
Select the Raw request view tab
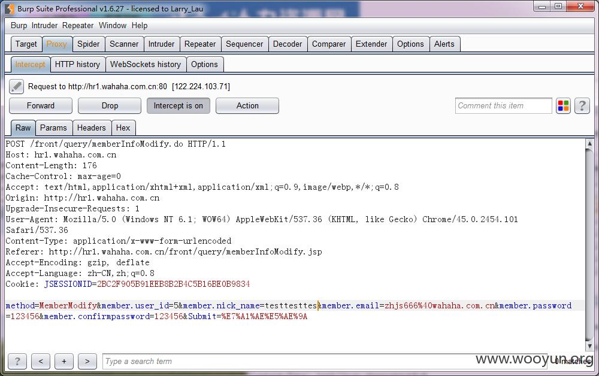point(23,128)
